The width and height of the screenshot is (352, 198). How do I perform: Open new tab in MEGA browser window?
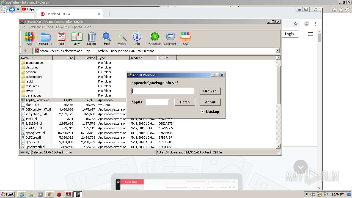pos(109,14)
